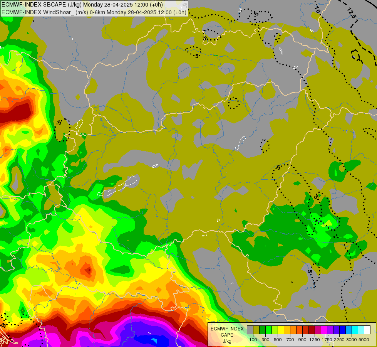The image size is (377, 347).
Task: Pick the pale cyan swatch before 5000
Action: (361, 330)
